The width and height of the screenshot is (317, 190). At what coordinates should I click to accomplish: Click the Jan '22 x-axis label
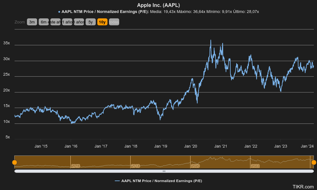tap(250, 146)
